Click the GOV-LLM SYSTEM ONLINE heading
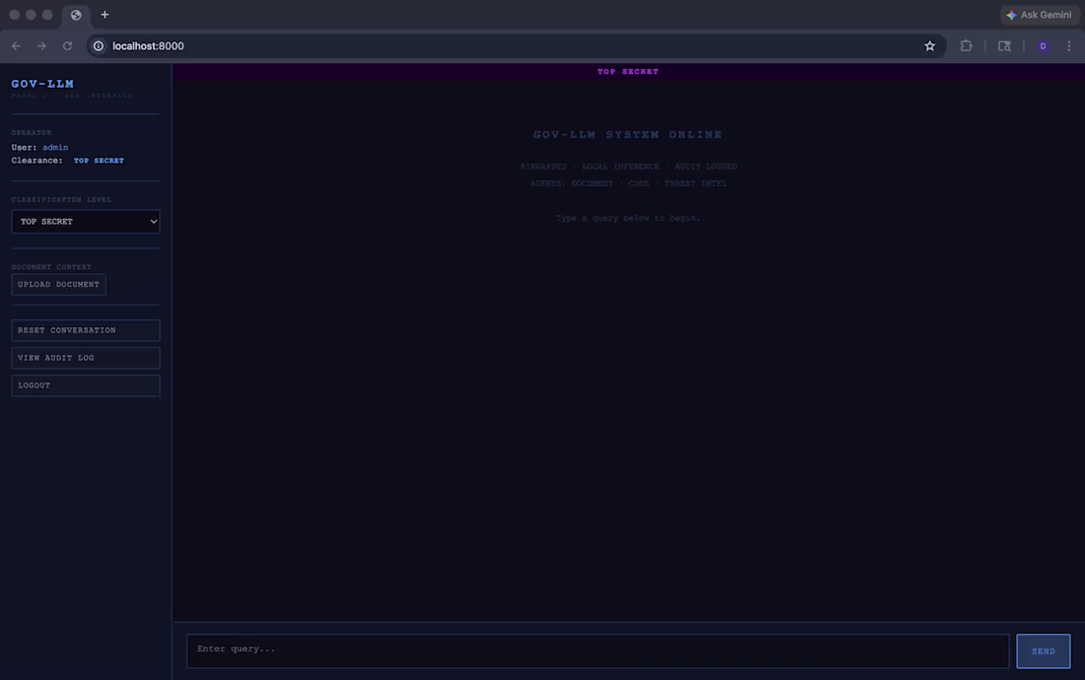The height and width of the screenshot is (680, 1085). point(627,135)
